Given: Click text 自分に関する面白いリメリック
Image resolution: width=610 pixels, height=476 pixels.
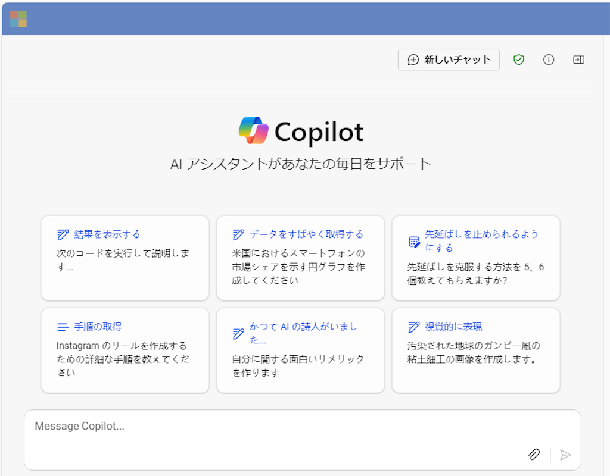Looking at the screenshot, I should coord(298,359).
